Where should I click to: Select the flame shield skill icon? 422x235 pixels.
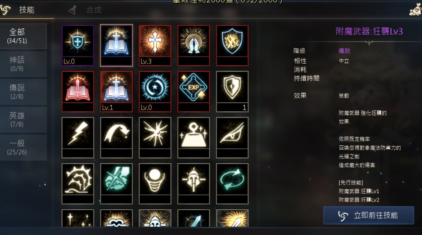(232, 45)
